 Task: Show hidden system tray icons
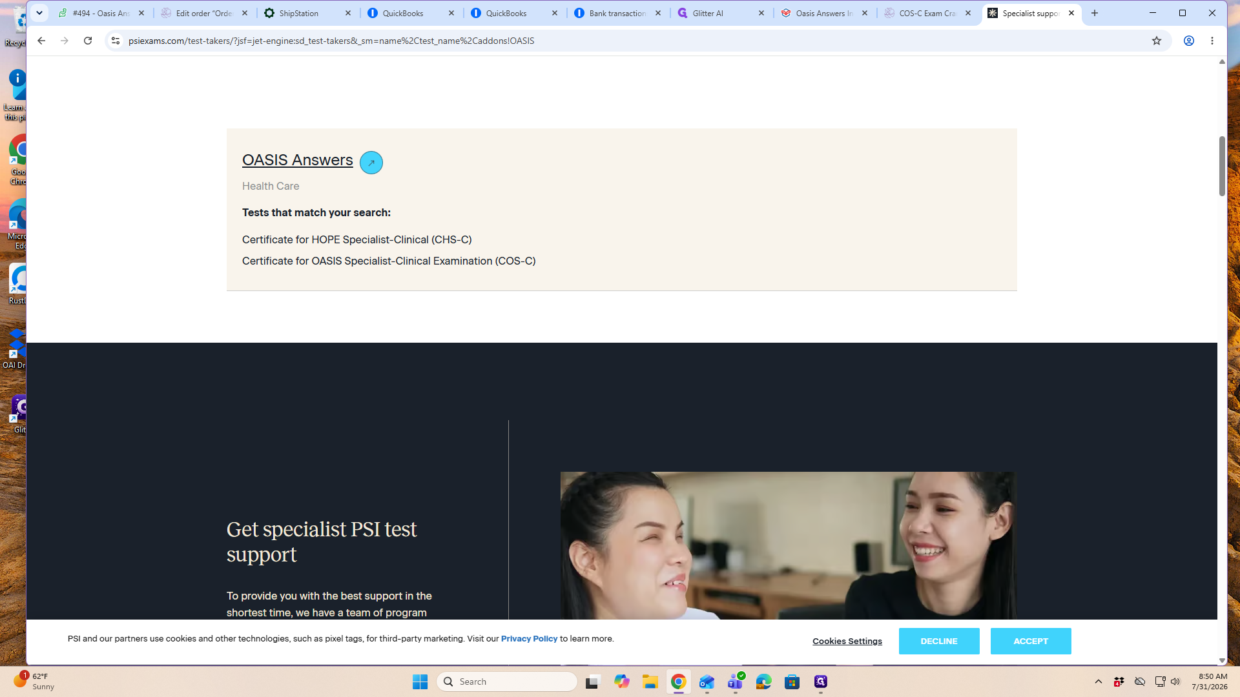click(x=1098, y=682)
